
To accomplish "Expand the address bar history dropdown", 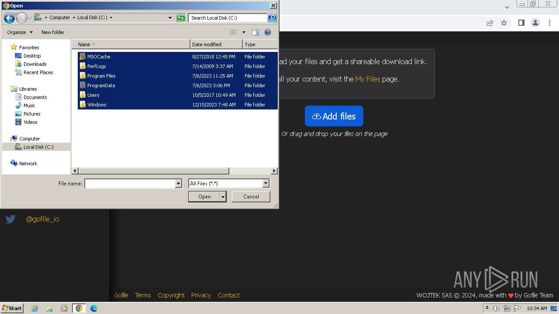I will click(170, 18).
